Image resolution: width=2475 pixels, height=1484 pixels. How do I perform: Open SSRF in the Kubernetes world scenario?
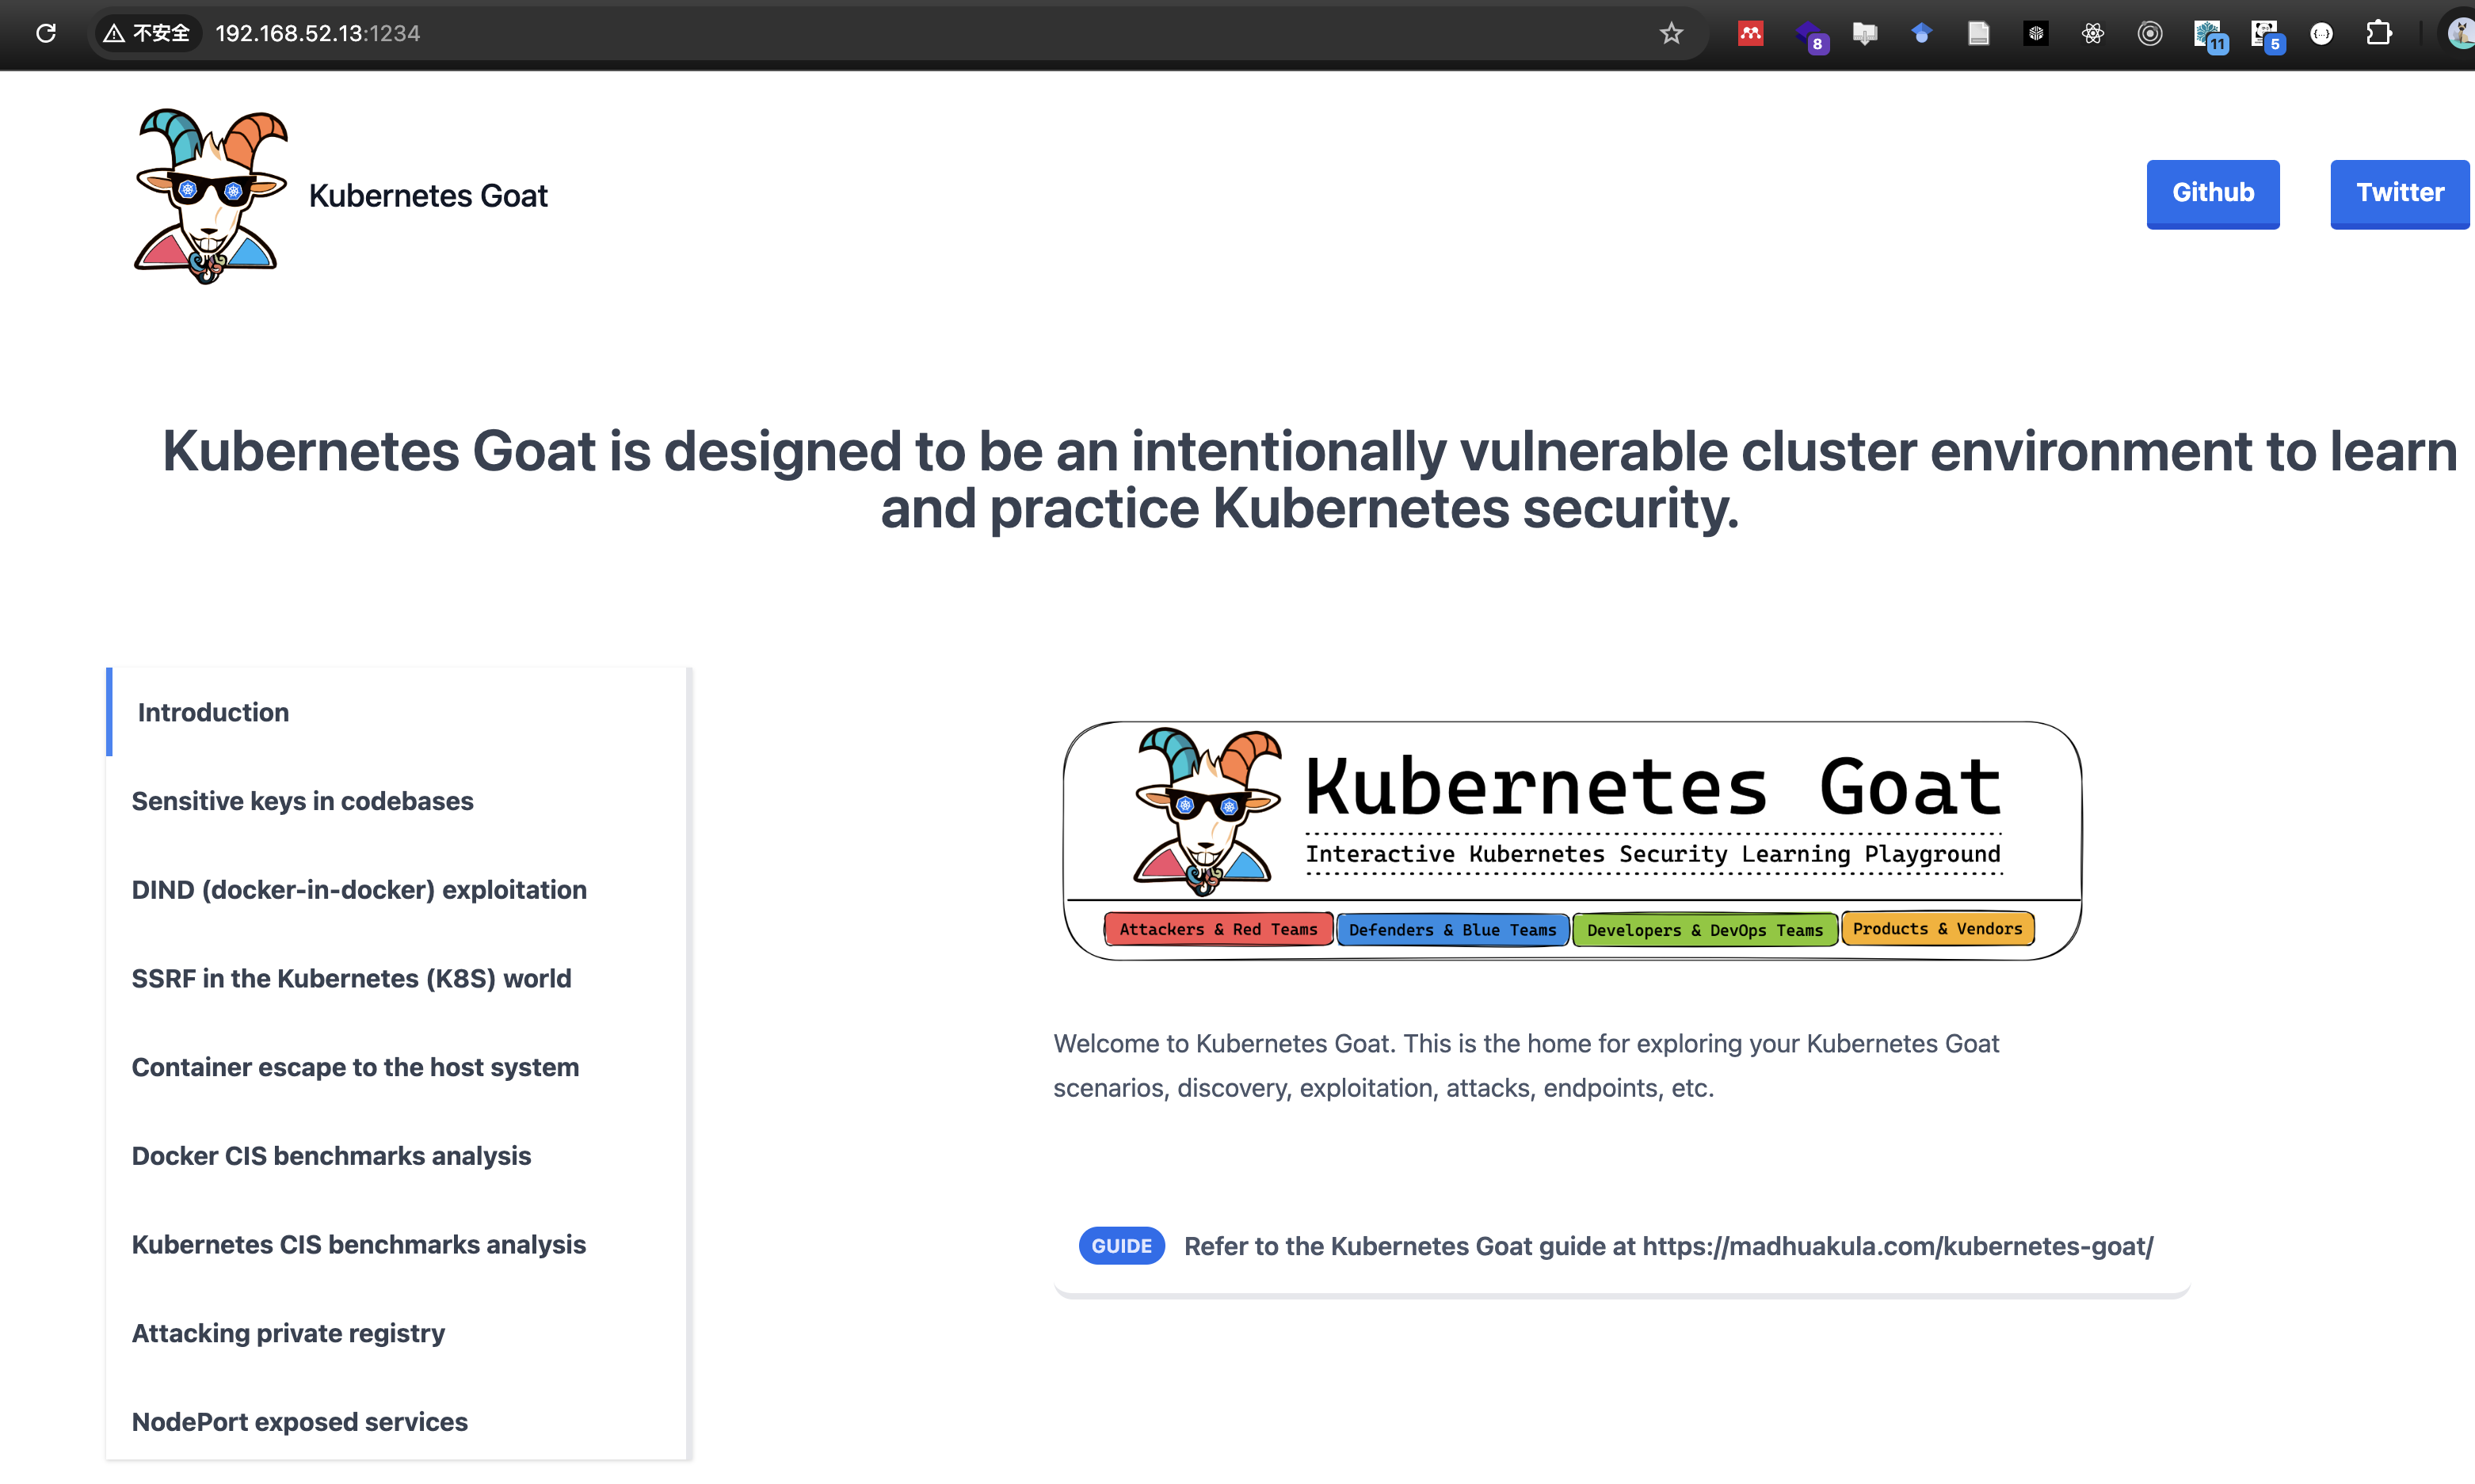click(351, 978)
